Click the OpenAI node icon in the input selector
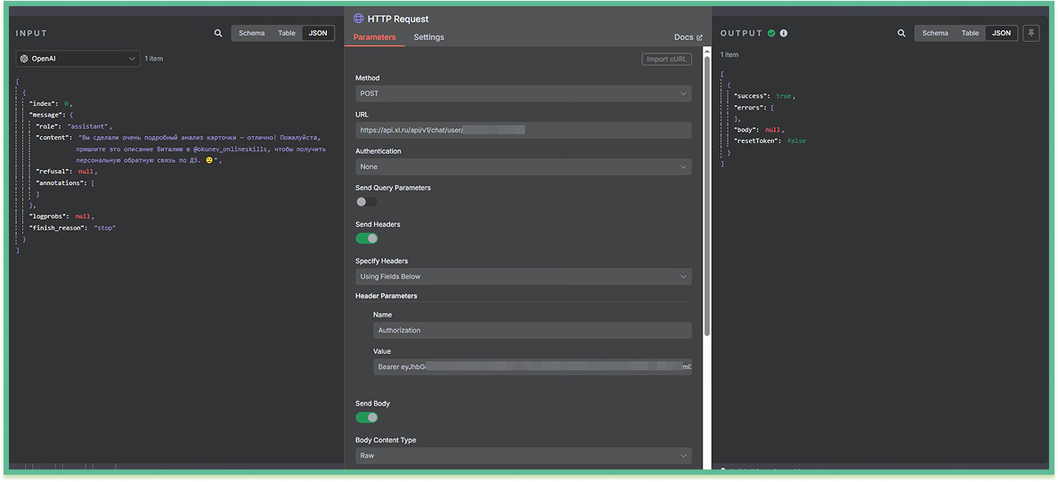The width and height of the screenshot is (1058, 482). (24, 59)
